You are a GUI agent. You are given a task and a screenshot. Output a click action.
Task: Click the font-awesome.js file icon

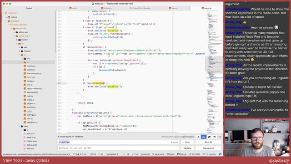(25, 73)
